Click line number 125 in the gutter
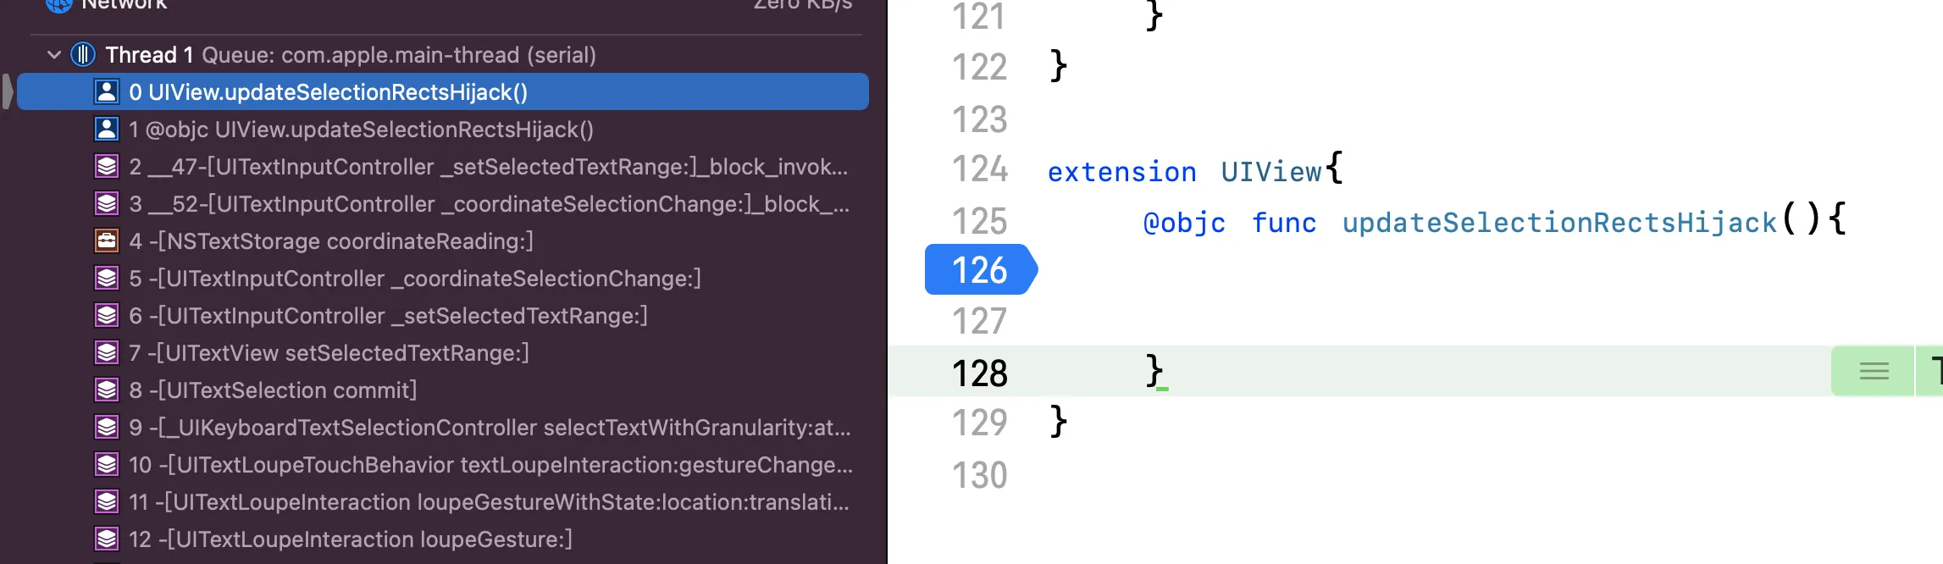 [979, 222]
